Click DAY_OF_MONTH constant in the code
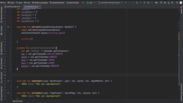Screen dimensions: 183x103 [x=54, y=54]
